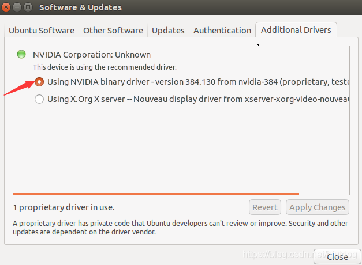Click the orange horizontal scrollbar in driver list

156,194
